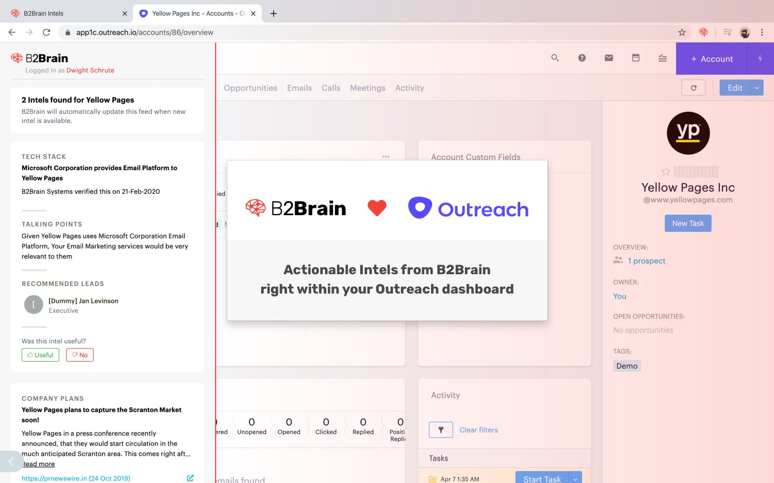
Task: Click the B2Brain extension icon in toolbar
Action: pos(704,32)
